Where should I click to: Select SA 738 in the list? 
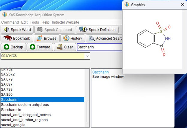tap(42, 89)
